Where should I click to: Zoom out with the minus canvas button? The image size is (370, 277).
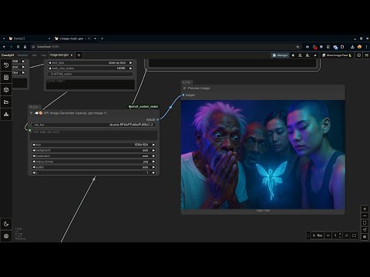click(365, 215)
